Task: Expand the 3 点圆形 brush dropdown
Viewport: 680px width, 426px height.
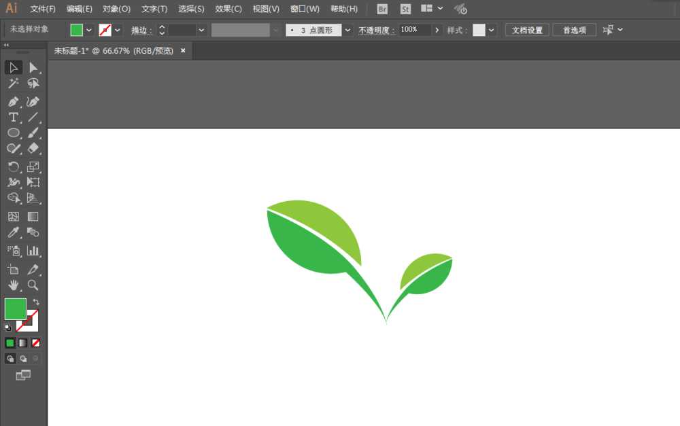Action: [x=347, y=29]
